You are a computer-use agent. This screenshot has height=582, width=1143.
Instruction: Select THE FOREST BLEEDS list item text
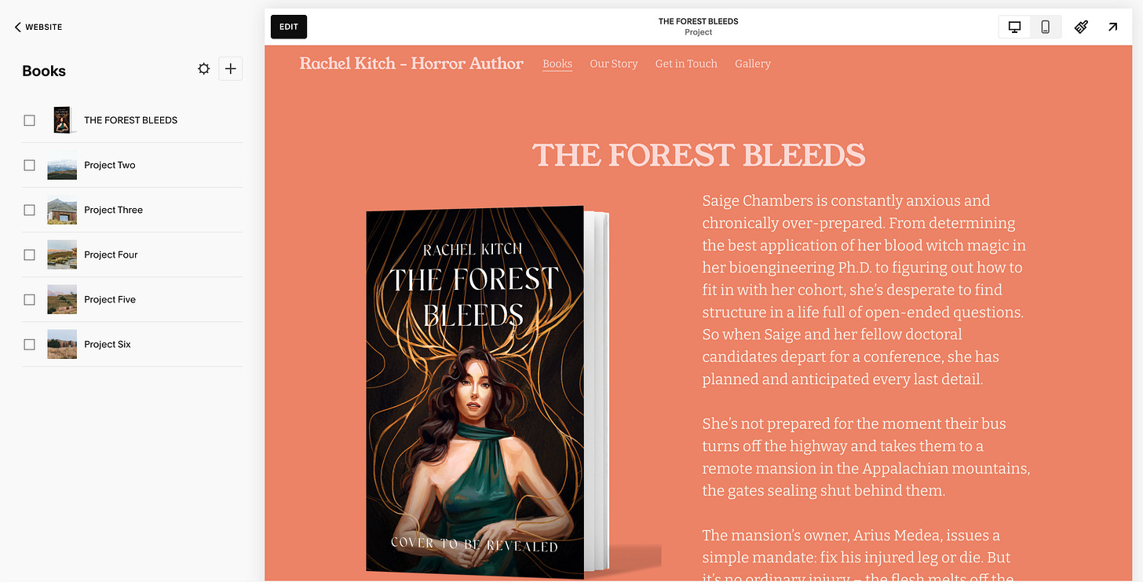[130, 120]
